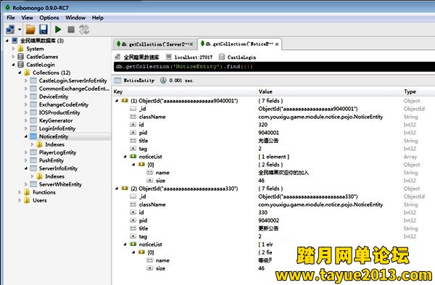Select the System folder icon
This screenshot has width=435, height=285.
coord(20,49)
